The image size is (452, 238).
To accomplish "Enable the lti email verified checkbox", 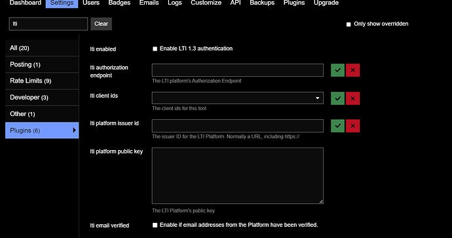I will 155,225.
